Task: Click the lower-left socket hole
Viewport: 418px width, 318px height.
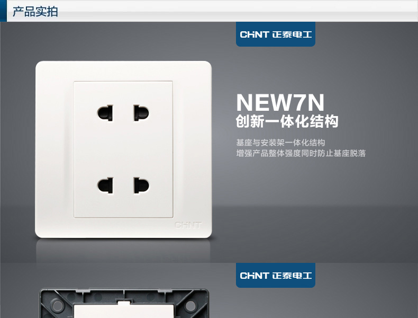Action: (105, 185)
